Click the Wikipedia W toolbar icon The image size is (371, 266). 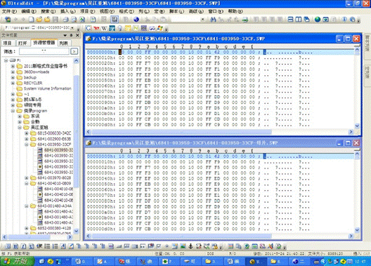click(104, 28)
